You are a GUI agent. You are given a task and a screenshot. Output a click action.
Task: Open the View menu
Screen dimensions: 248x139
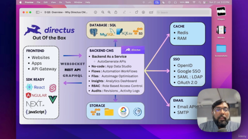[x=53, y=2]
